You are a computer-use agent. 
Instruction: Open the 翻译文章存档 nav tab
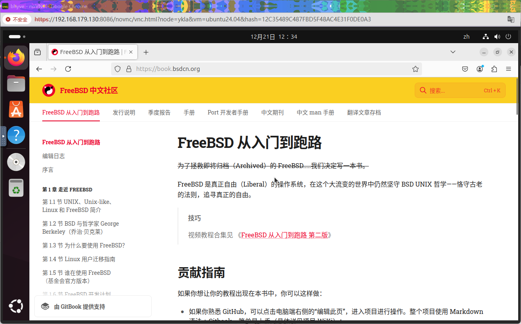click(364, 112)
